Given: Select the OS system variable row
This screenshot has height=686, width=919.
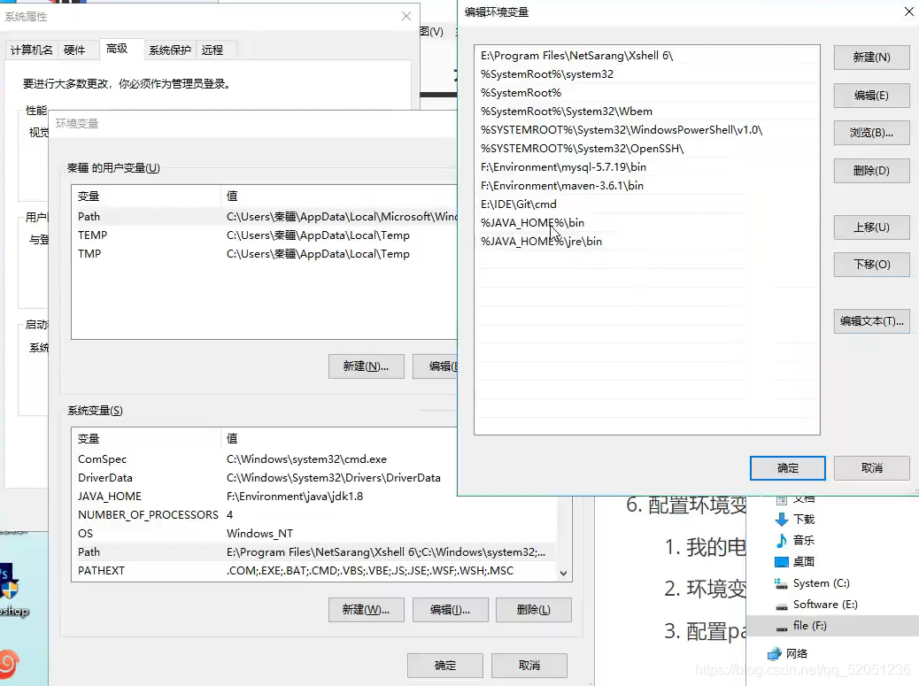Looking at the screenshot, I should click(314, 534).
